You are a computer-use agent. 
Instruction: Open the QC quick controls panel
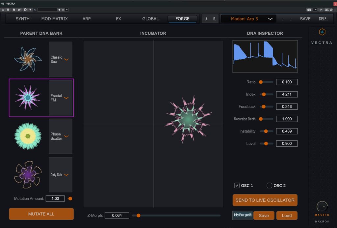point(326,10)
